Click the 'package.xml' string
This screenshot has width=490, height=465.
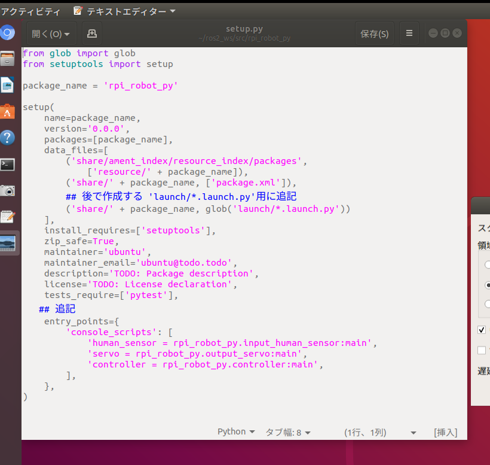[x=246, y=183]
